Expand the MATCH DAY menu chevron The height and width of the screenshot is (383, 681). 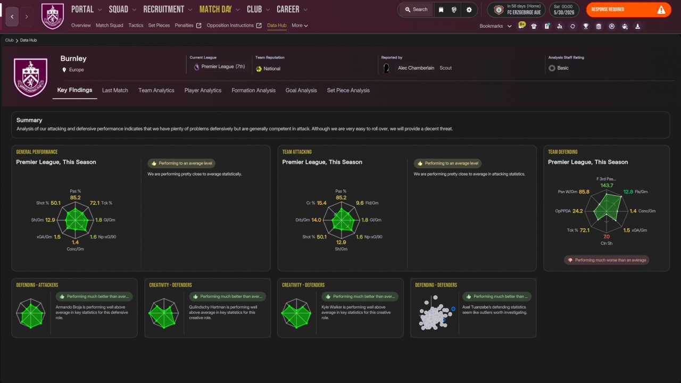(237, 10)
